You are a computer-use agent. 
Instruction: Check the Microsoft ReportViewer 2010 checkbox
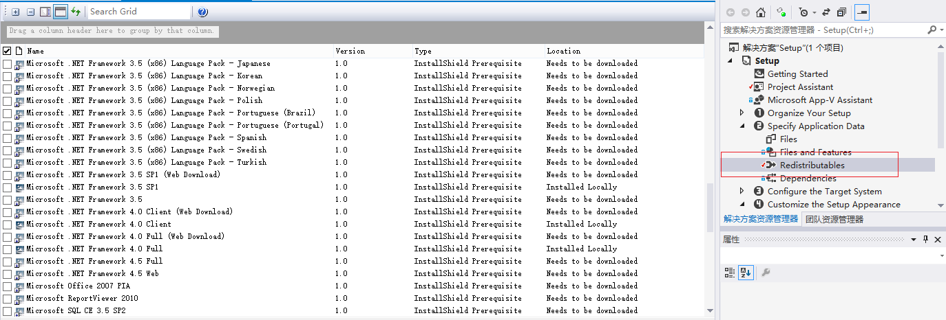[8, 299]
